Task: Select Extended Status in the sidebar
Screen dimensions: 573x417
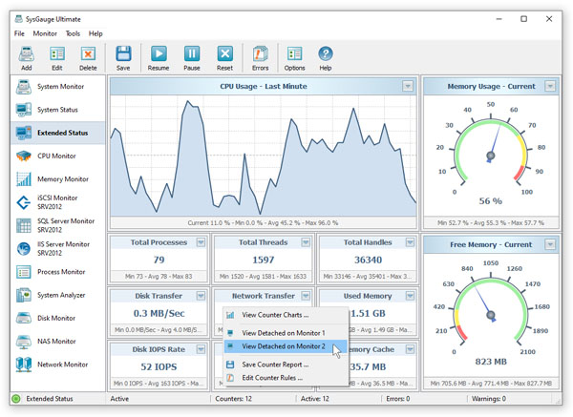Action: tap(57, 133)
